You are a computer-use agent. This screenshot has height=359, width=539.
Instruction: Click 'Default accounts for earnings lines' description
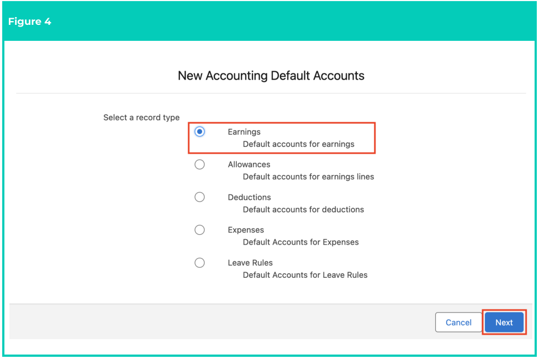pyautogui.click(x=308, y=177)
